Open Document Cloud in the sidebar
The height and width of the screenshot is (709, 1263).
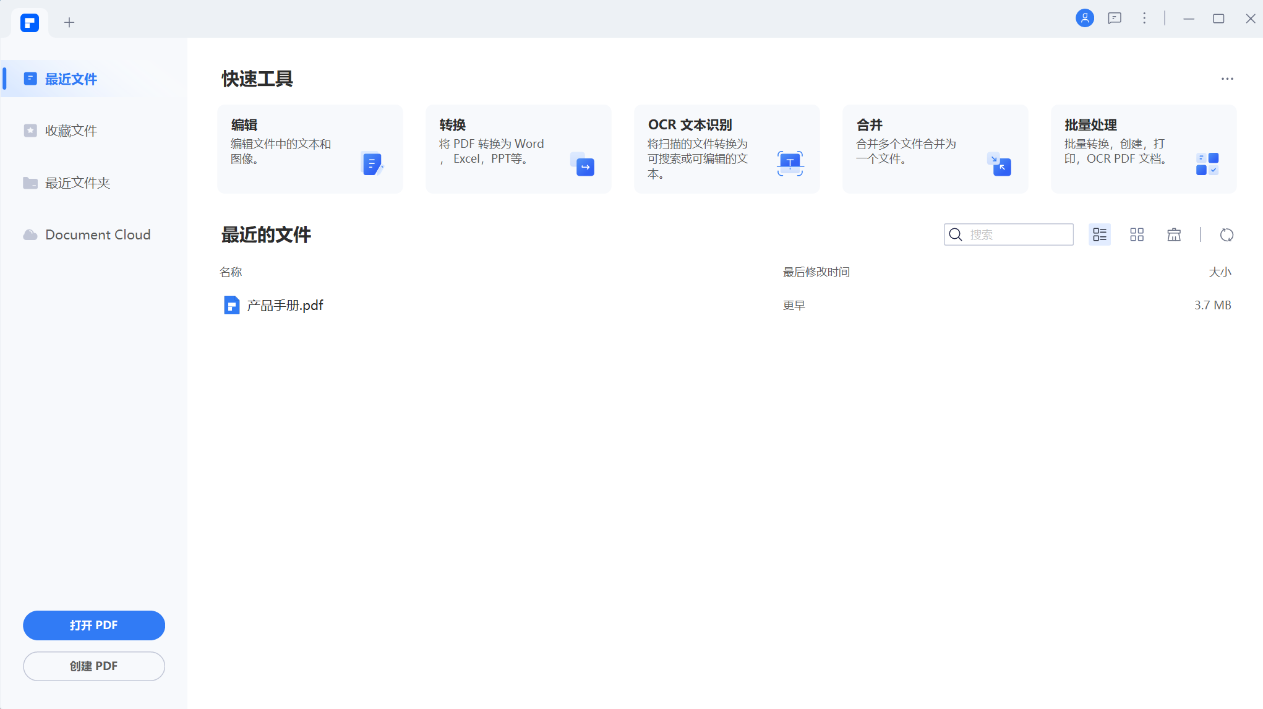(97, 234)
